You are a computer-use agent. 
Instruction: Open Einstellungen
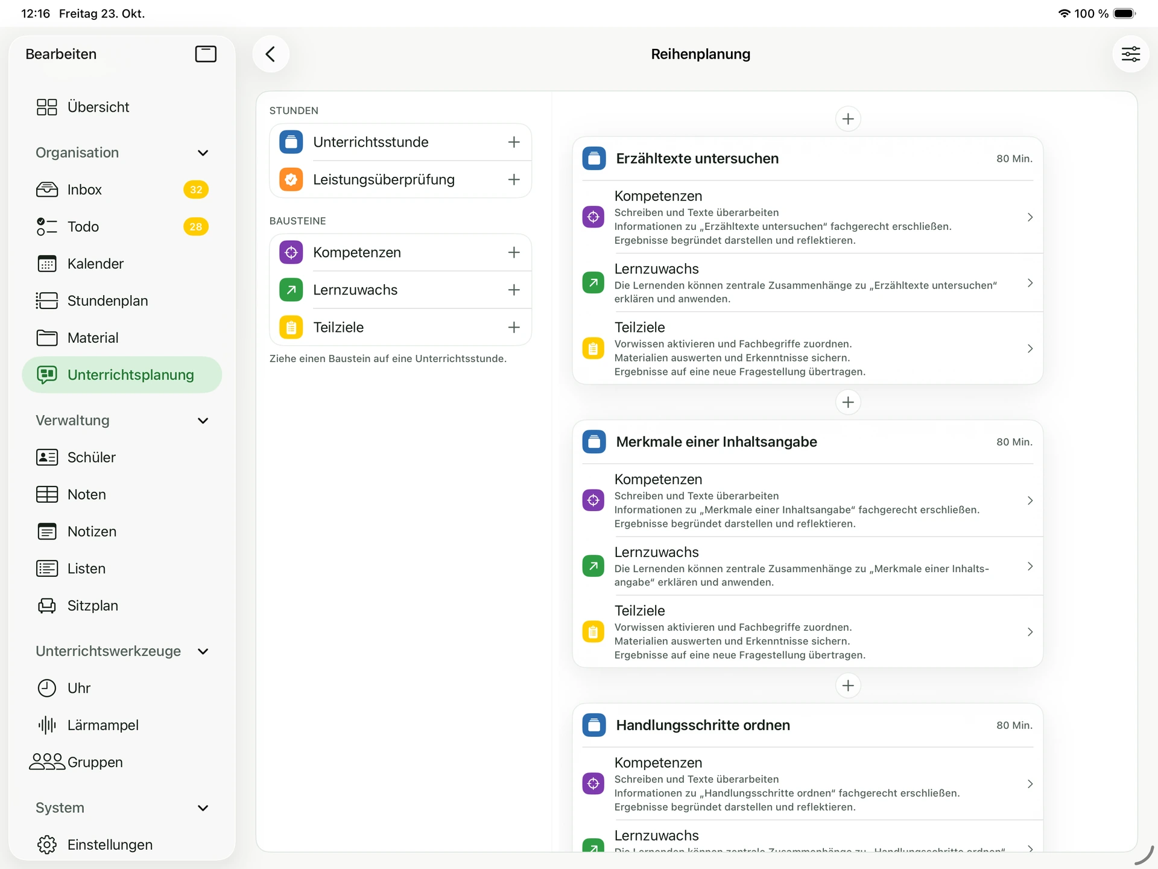click(122, 845)
